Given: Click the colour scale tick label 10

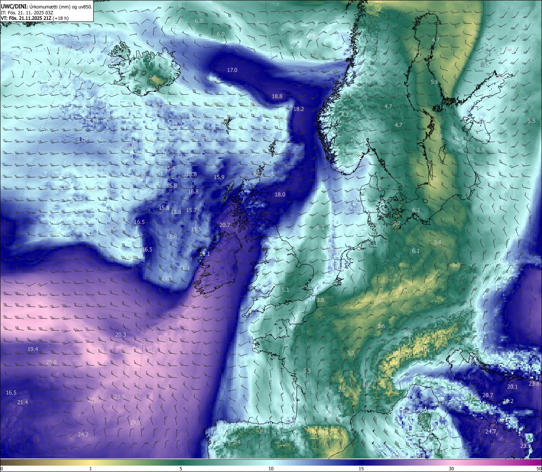Looking at the screenshot, I should coord(271,469).
